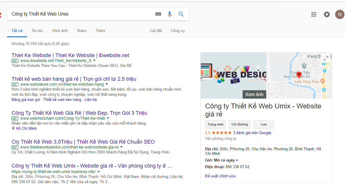The width and height of the screenshot is (345, 186).
Task: Open the on-screen keyboard input tool
Action: [x=158, y=14]
